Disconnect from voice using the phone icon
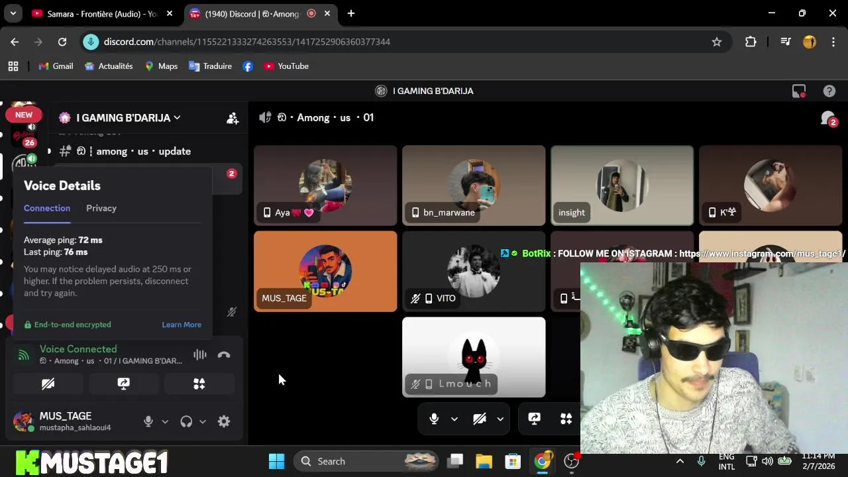 coord(224,355)
